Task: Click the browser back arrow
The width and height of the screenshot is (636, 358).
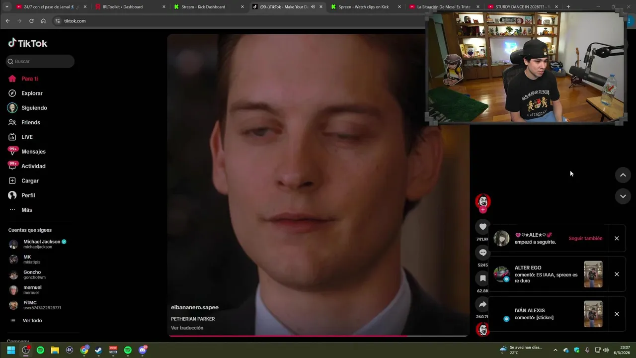Action: pos(7,21)
